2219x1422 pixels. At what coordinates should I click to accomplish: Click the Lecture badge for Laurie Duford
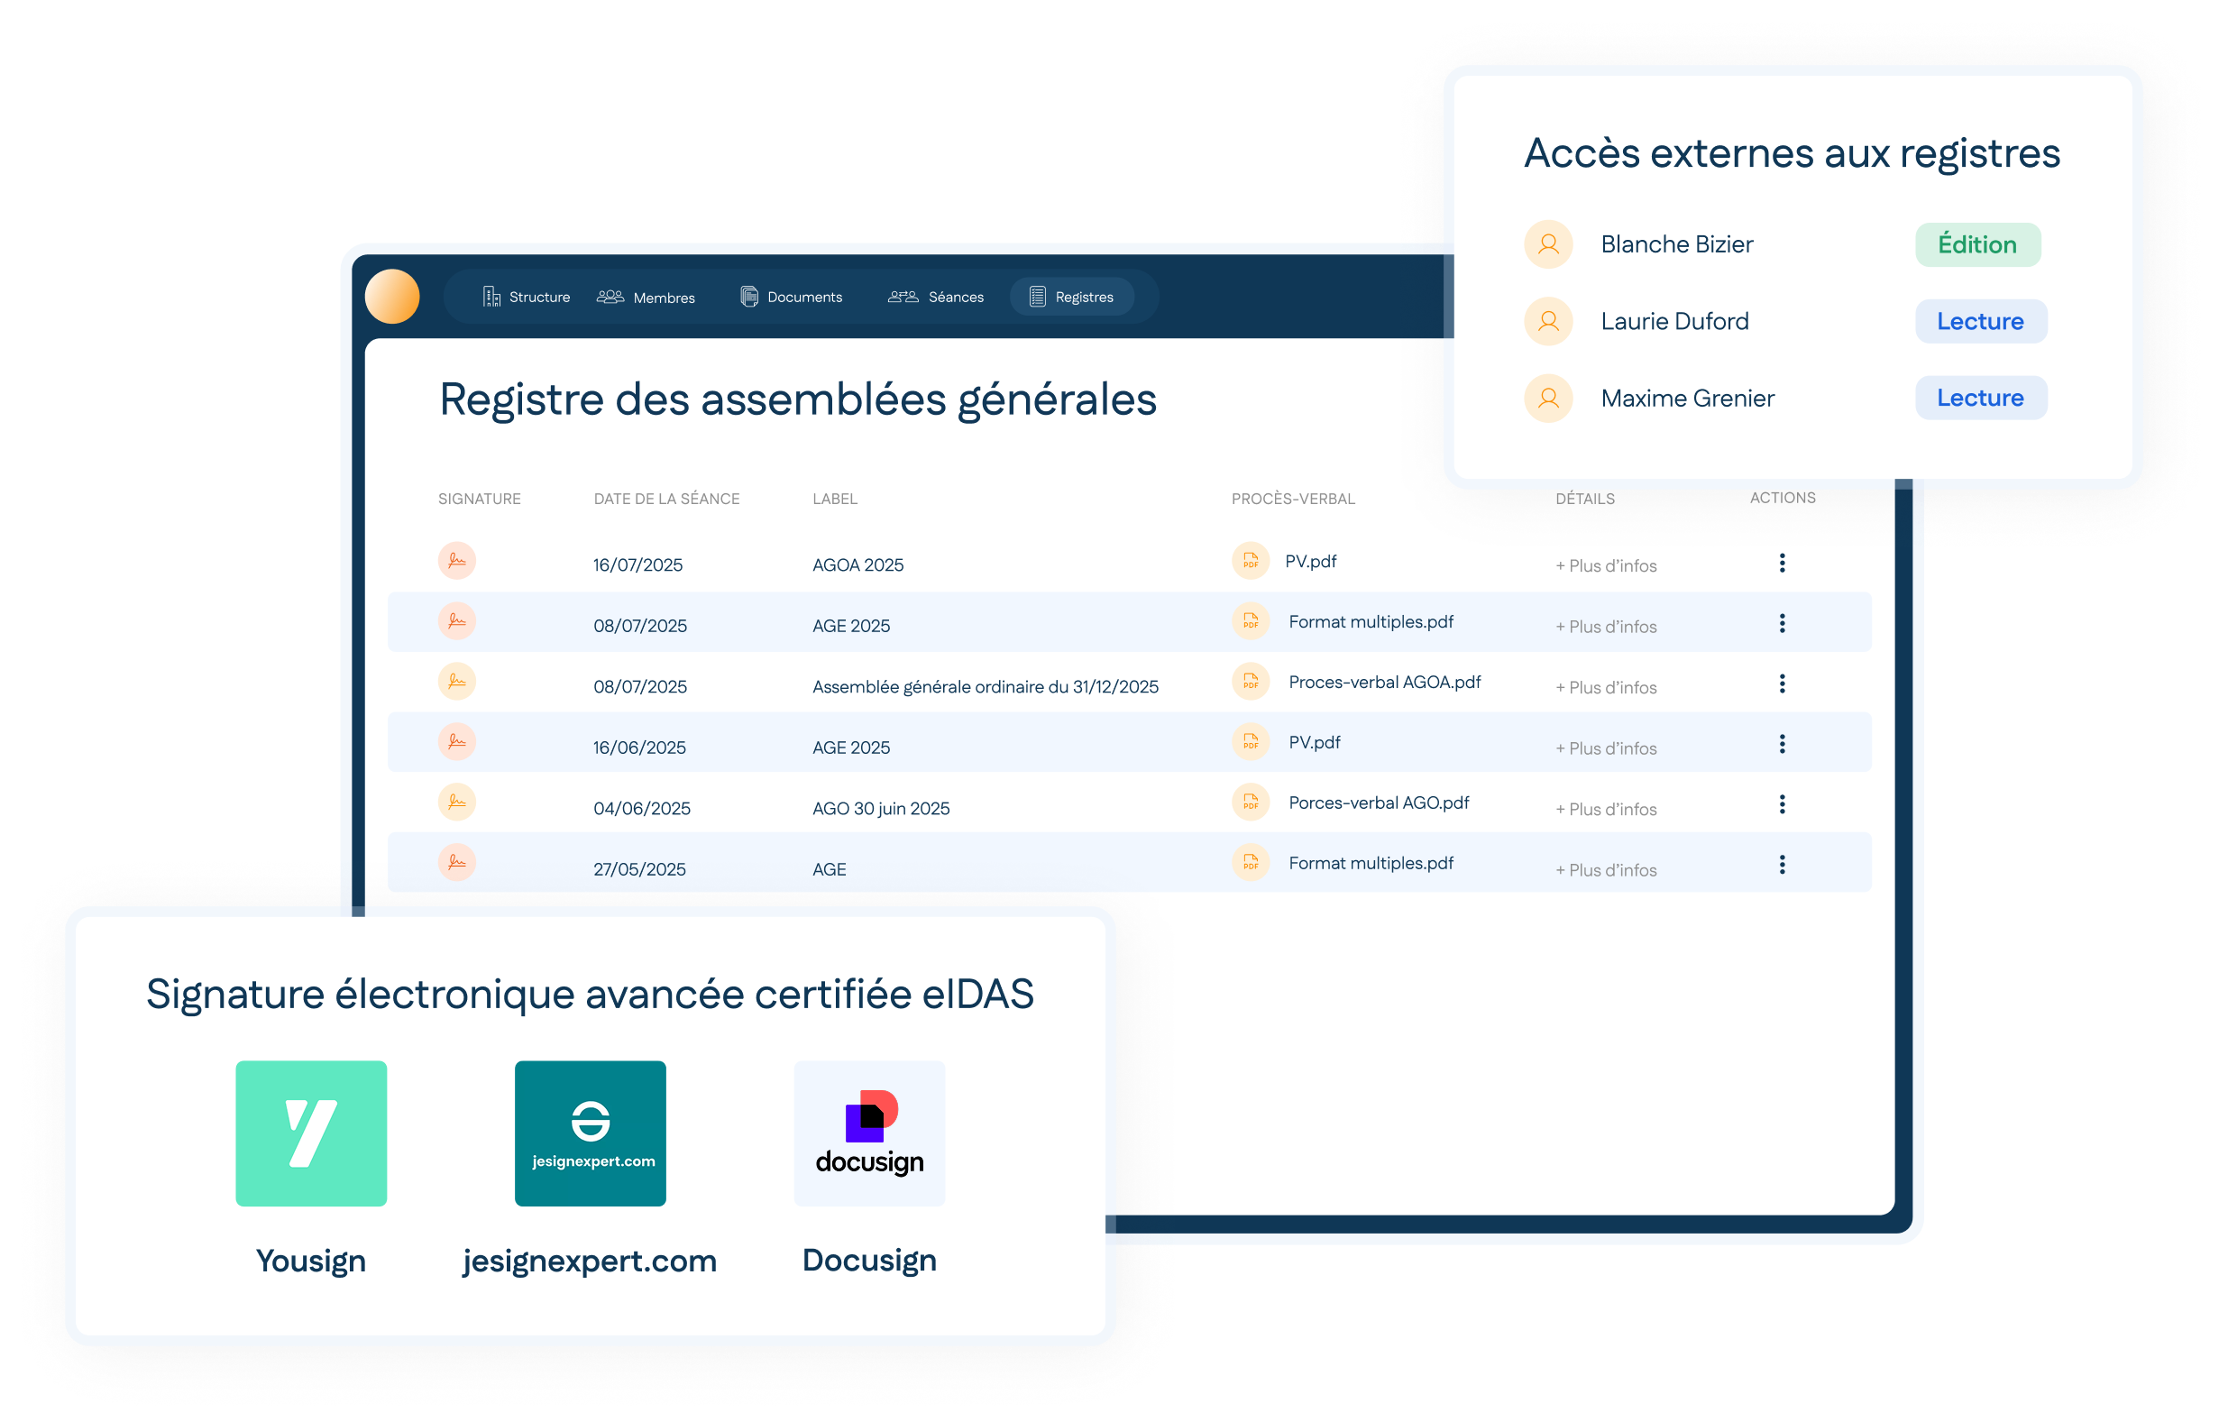point(1980,321)
